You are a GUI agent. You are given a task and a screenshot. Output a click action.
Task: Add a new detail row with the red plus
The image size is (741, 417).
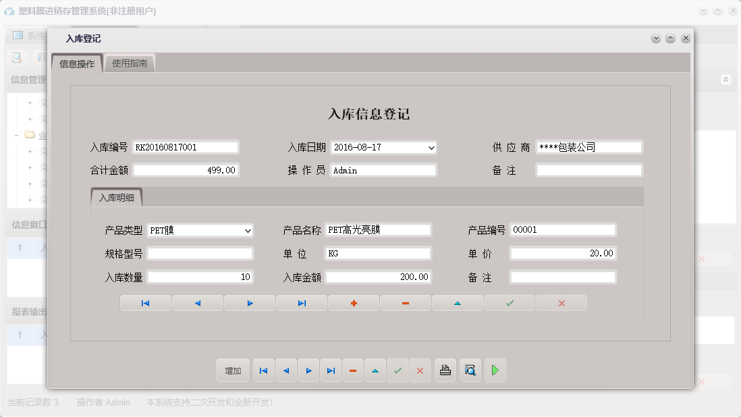(353, 302)
